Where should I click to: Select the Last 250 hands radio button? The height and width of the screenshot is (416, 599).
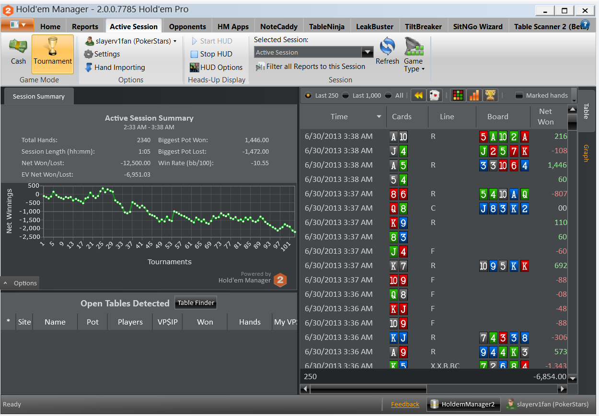coord(308,95)
